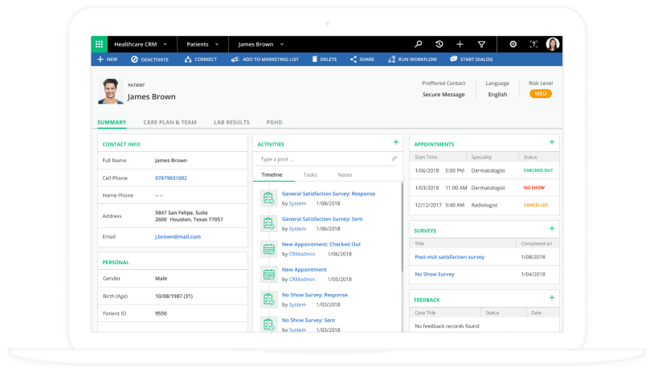Screen dimensions: 654x376
Task: Add a new survey with plus icon
Action: pyautogui.click(x=551, y=228)
